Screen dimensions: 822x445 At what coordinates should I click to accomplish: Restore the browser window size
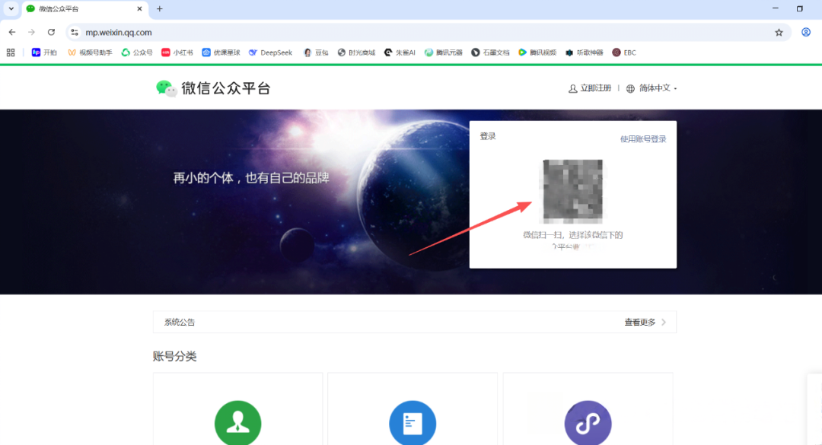[799, 9]
